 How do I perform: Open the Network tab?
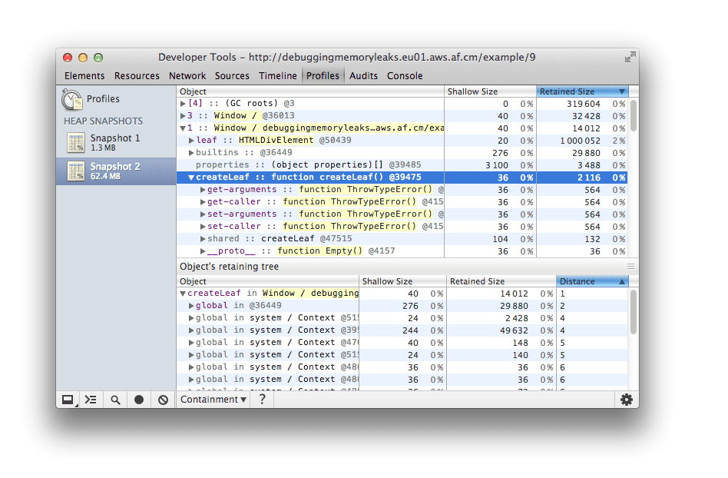(x=187, y=76)
